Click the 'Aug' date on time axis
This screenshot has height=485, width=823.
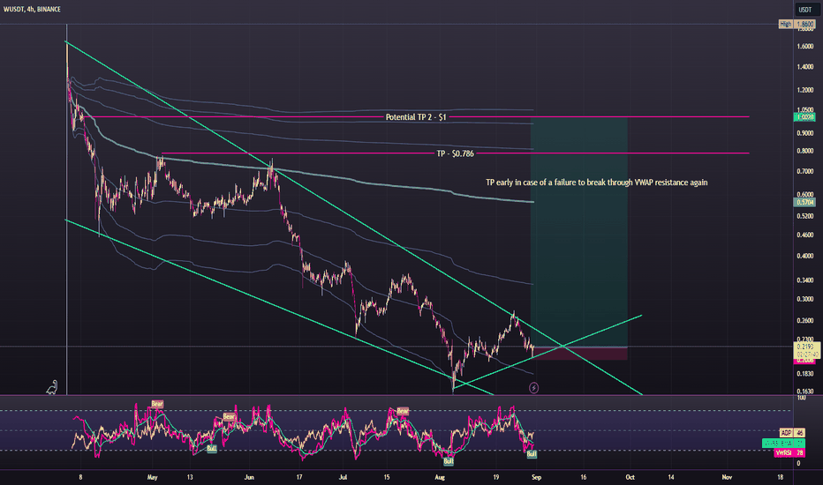click(x=440, y=477)
